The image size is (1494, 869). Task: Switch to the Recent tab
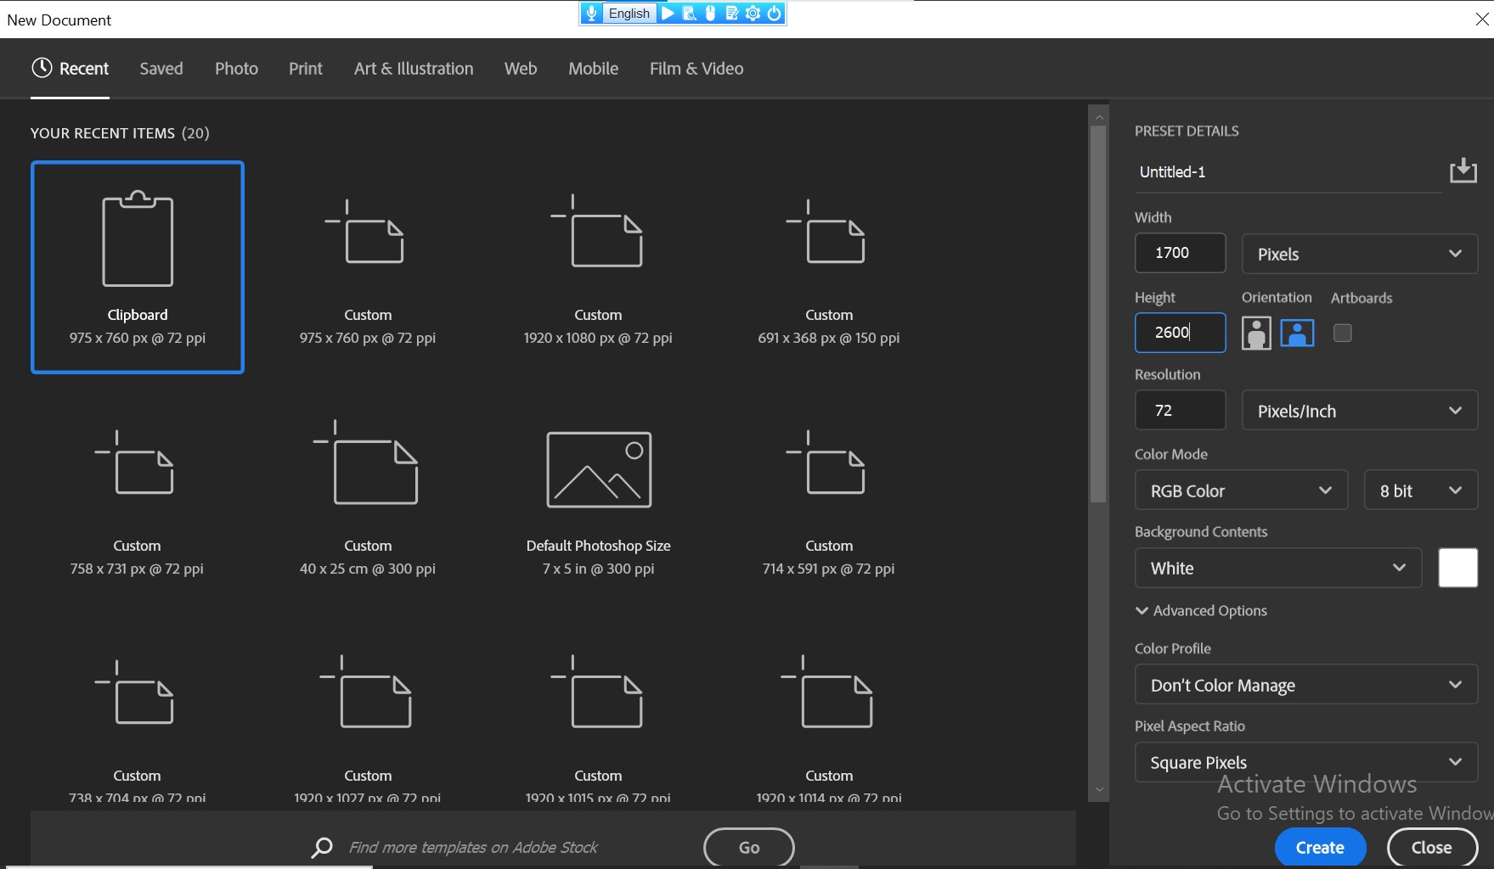click(x=70, y=69)
